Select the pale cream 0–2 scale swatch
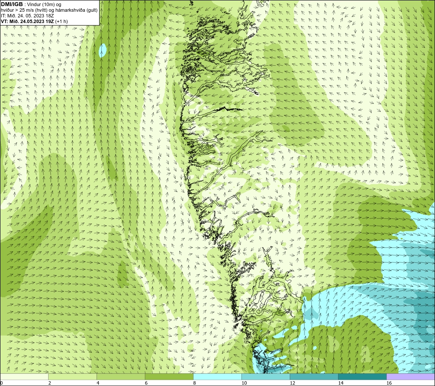 24,376
